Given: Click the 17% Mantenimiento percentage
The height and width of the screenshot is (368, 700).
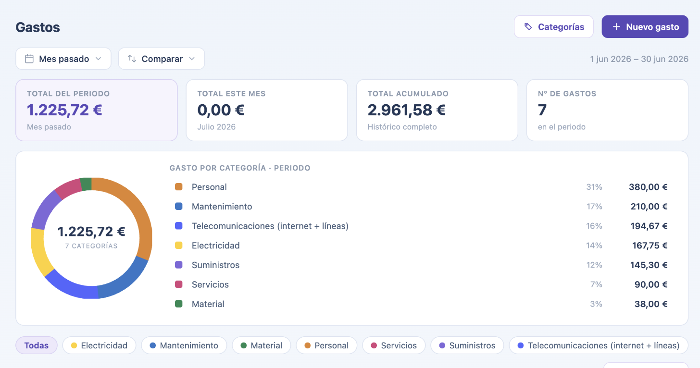Looking at the screenshot, I should 594,207.
